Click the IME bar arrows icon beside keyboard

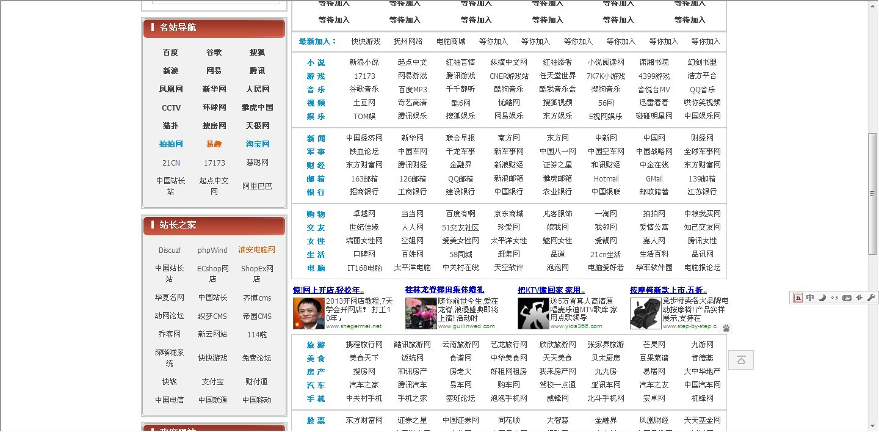tap(859, 298)
